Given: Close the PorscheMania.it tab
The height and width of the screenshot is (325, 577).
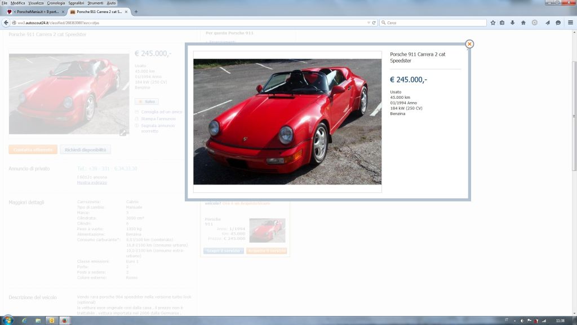Looking at the screenshot, I should click(x=63, y=12).
